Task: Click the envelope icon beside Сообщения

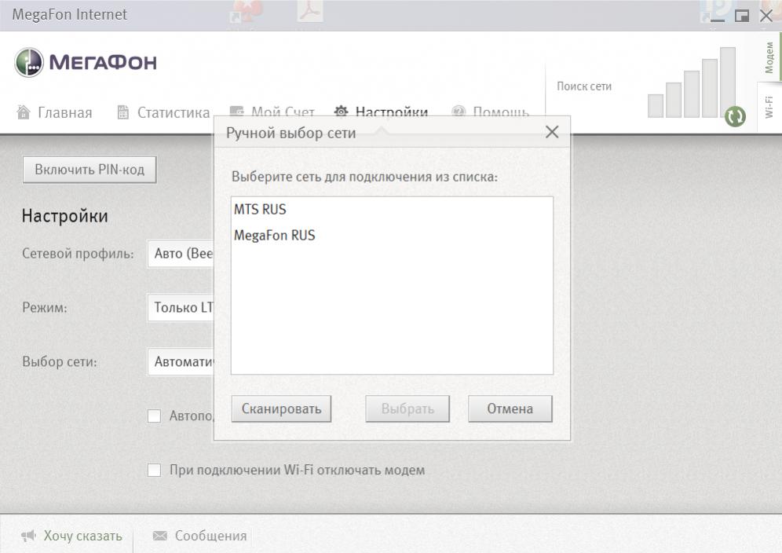Action: pos(159,536)
